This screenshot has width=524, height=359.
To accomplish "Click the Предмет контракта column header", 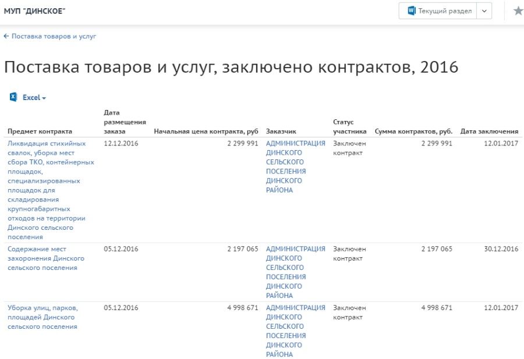I will (x=40, y=131).
